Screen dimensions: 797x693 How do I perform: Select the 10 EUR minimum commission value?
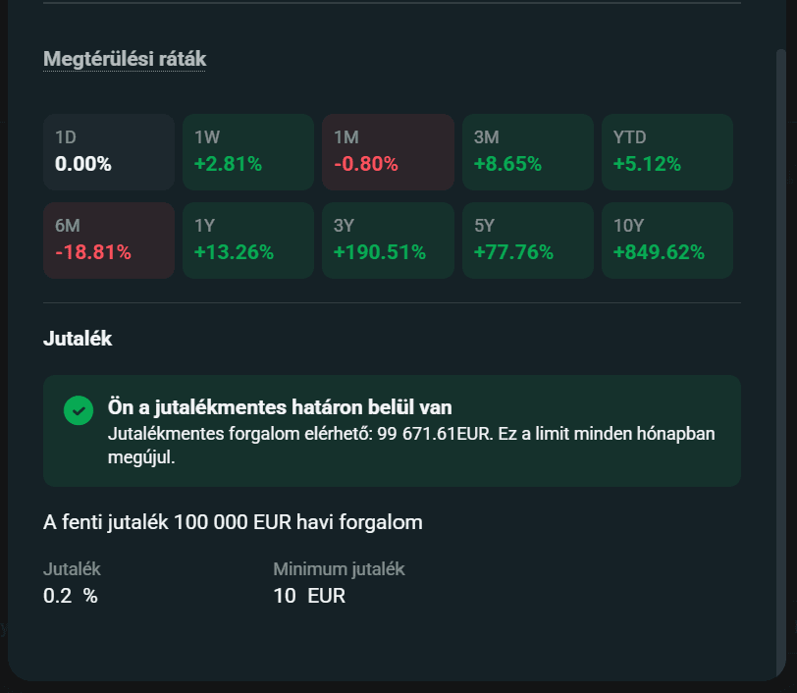click(x=310, y=596)
